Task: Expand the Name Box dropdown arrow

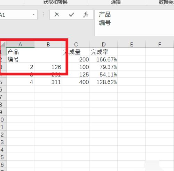Action: click(x=34, y=15)
